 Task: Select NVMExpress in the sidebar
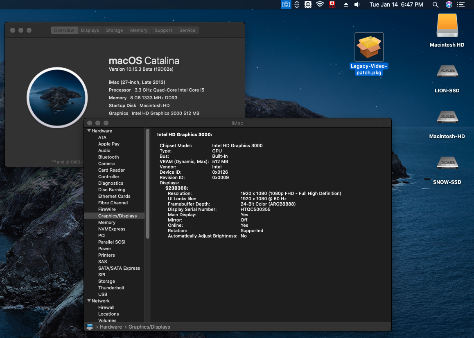pyautogui.click(x=112, y=229)
